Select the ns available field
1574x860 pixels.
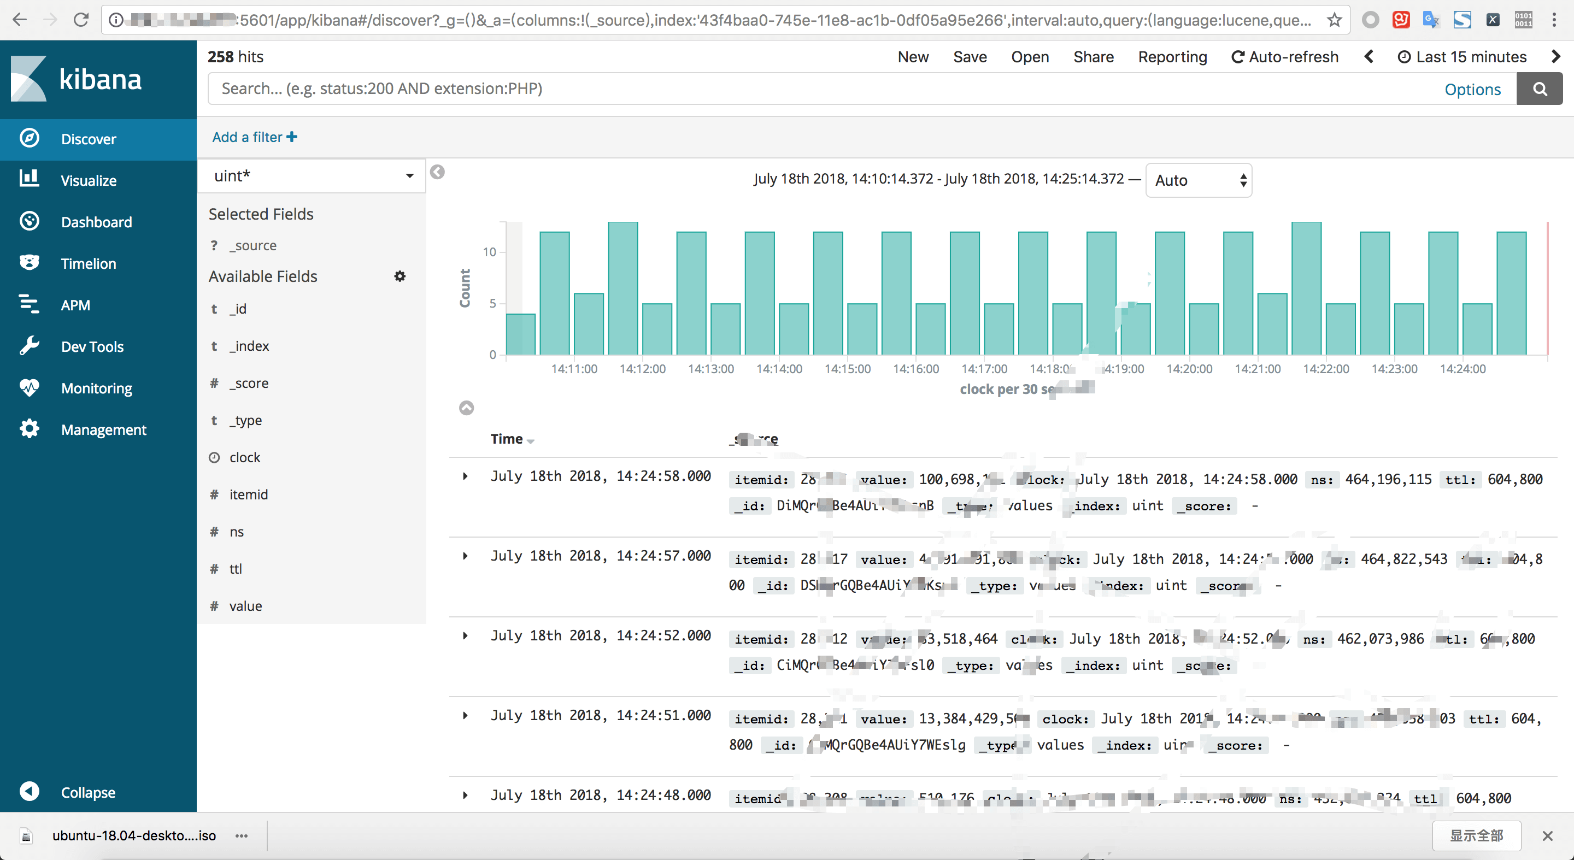tap(237, 532)
